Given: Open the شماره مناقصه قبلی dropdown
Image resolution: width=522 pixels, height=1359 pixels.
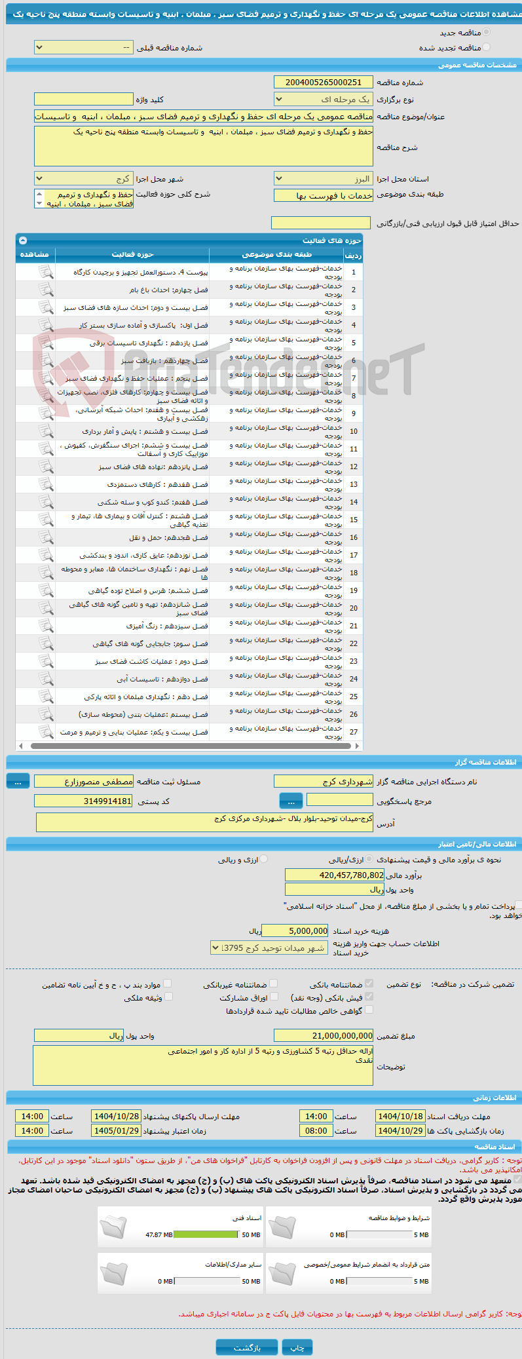Looking at the screenshot, I should point(84,48).
